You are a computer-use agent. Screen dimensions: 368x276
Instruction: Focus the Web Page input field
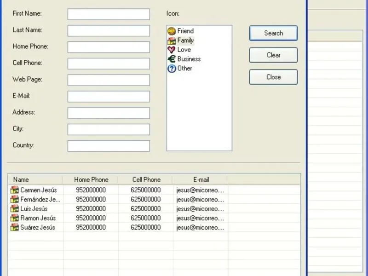pyautogui.click(x=109, y=80)
